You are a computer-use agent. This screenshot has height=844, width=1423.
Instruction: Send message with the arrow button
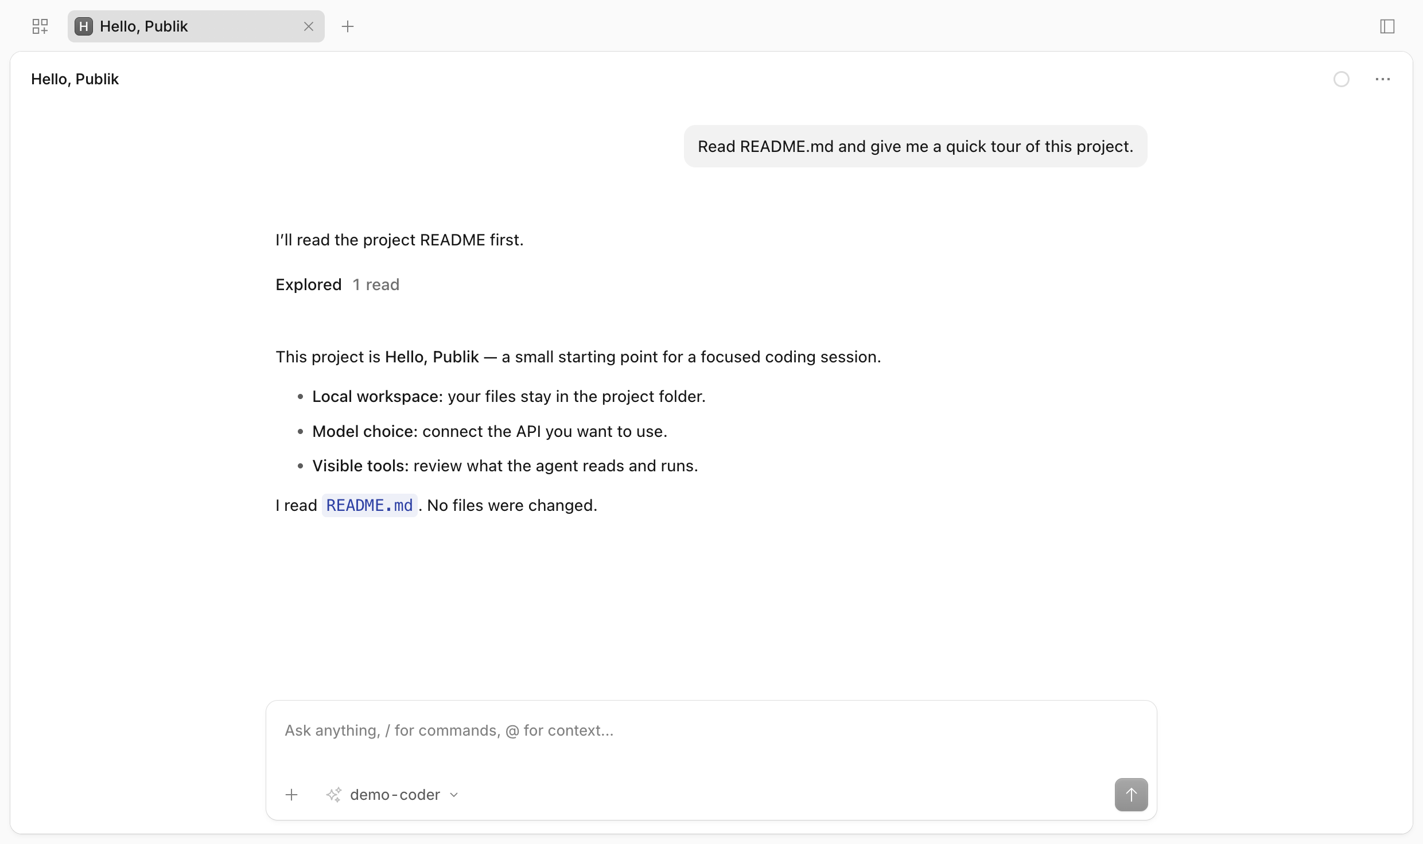pos(1132,795)
